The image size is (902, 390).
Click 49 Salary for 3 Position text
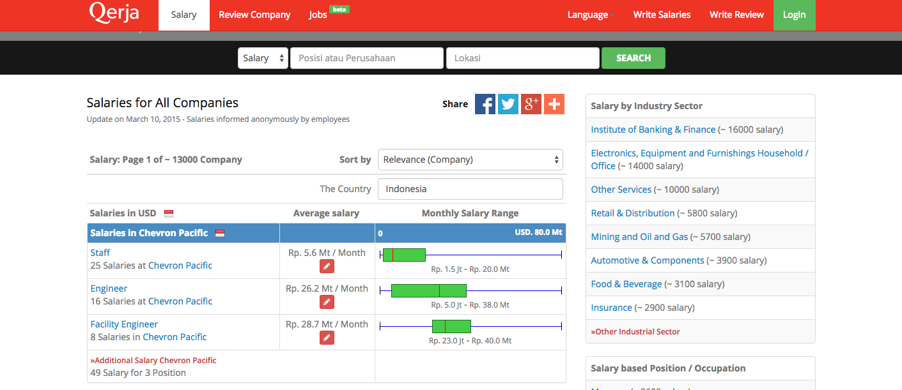pos(138,373)
